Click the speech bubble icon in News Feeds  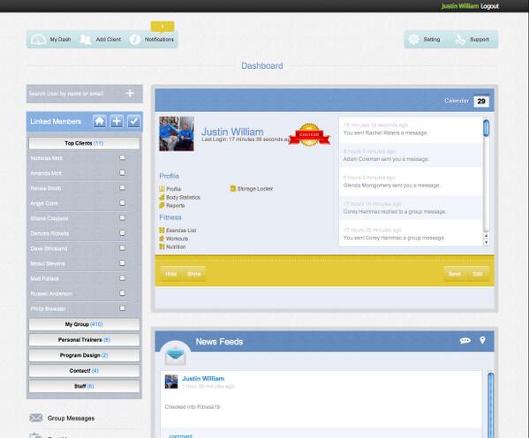(x=465, y=341)
